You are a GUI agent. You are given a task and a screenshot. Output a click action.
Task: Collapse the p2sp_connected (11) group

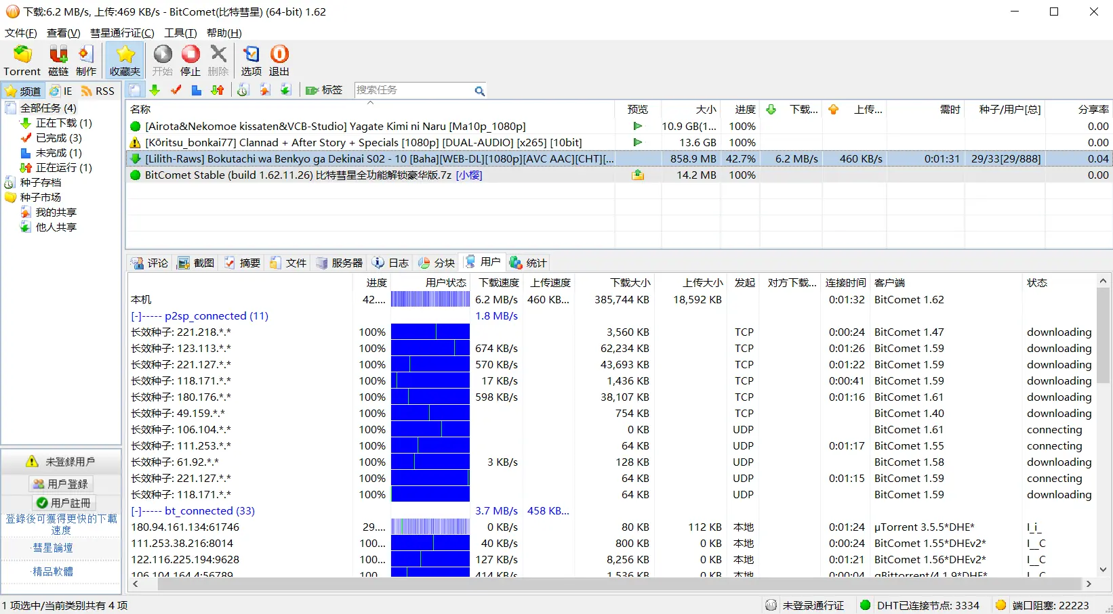click(x=136, y=316)
